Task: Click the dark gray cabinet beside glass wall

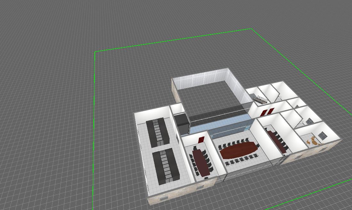Action: pos(182,123)
